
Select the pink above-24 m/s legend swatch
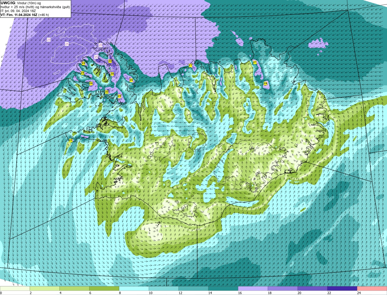[x=372, y=289]
